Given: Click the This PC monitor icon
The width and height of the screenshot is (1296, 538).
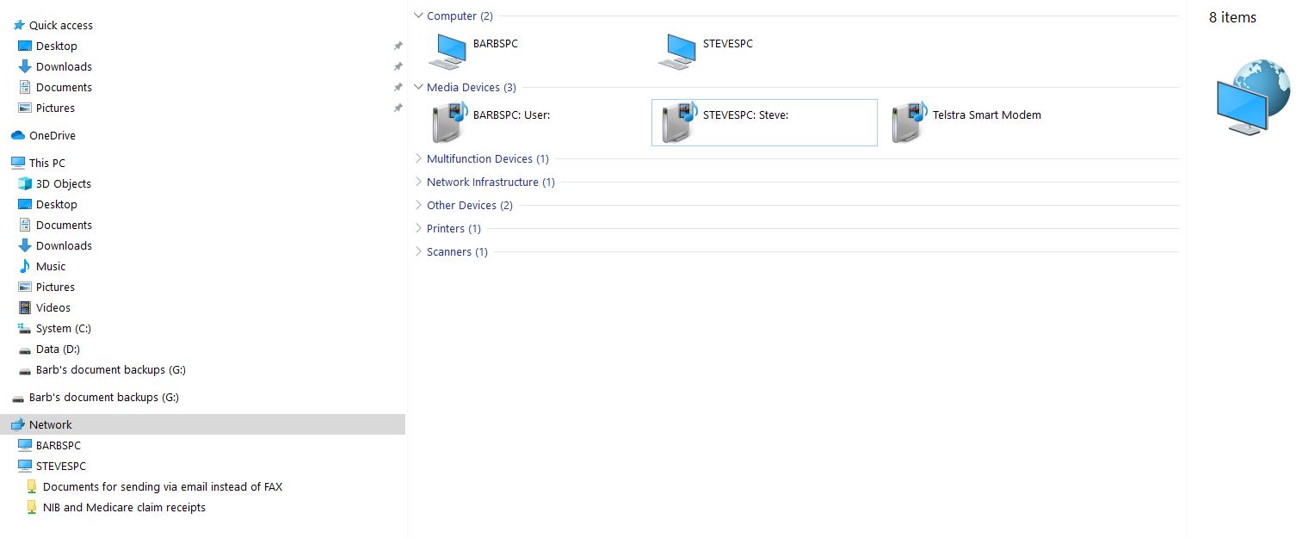Looking at the screenshot, I should coord(18,163).
